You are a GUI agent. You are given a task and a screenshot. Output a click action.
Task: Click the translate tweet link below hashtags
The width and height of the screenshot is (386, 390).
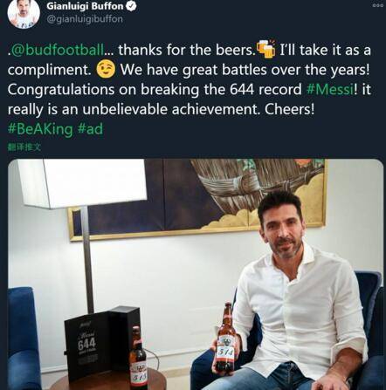[x=24, y=147]
